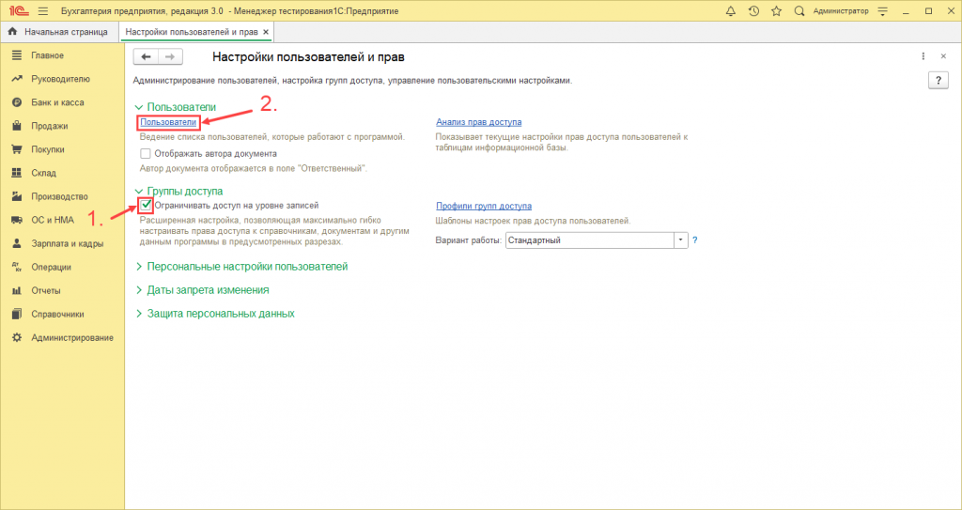Open the Производство section
Viewport: 962px width, 510px height.
59,196
